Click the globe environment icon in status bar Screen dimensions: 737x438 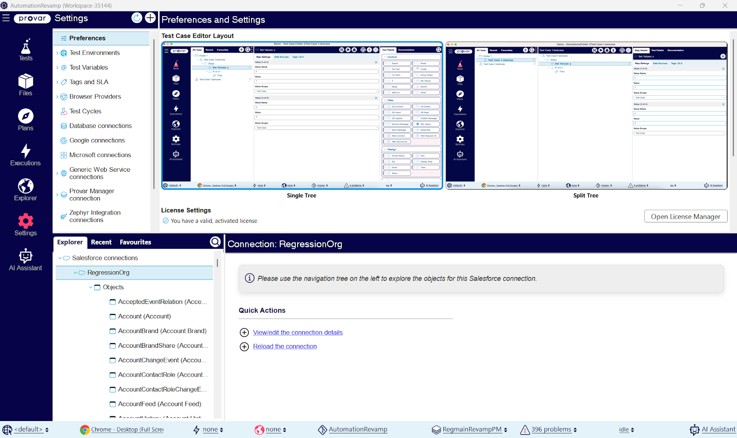pos(259,430)
